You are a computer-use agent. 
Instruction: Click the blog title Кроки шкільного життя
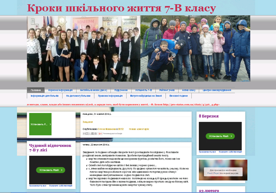121,8
